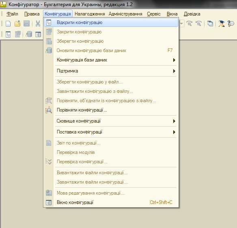Click the Windows list toolbar icon

click(x=210, y=24)
